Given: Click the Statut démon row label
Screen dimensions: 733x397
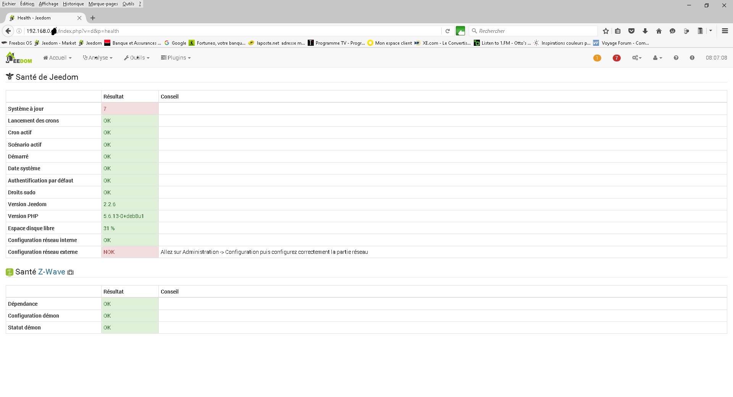Looking at the screenshot, I should (24, 328).
